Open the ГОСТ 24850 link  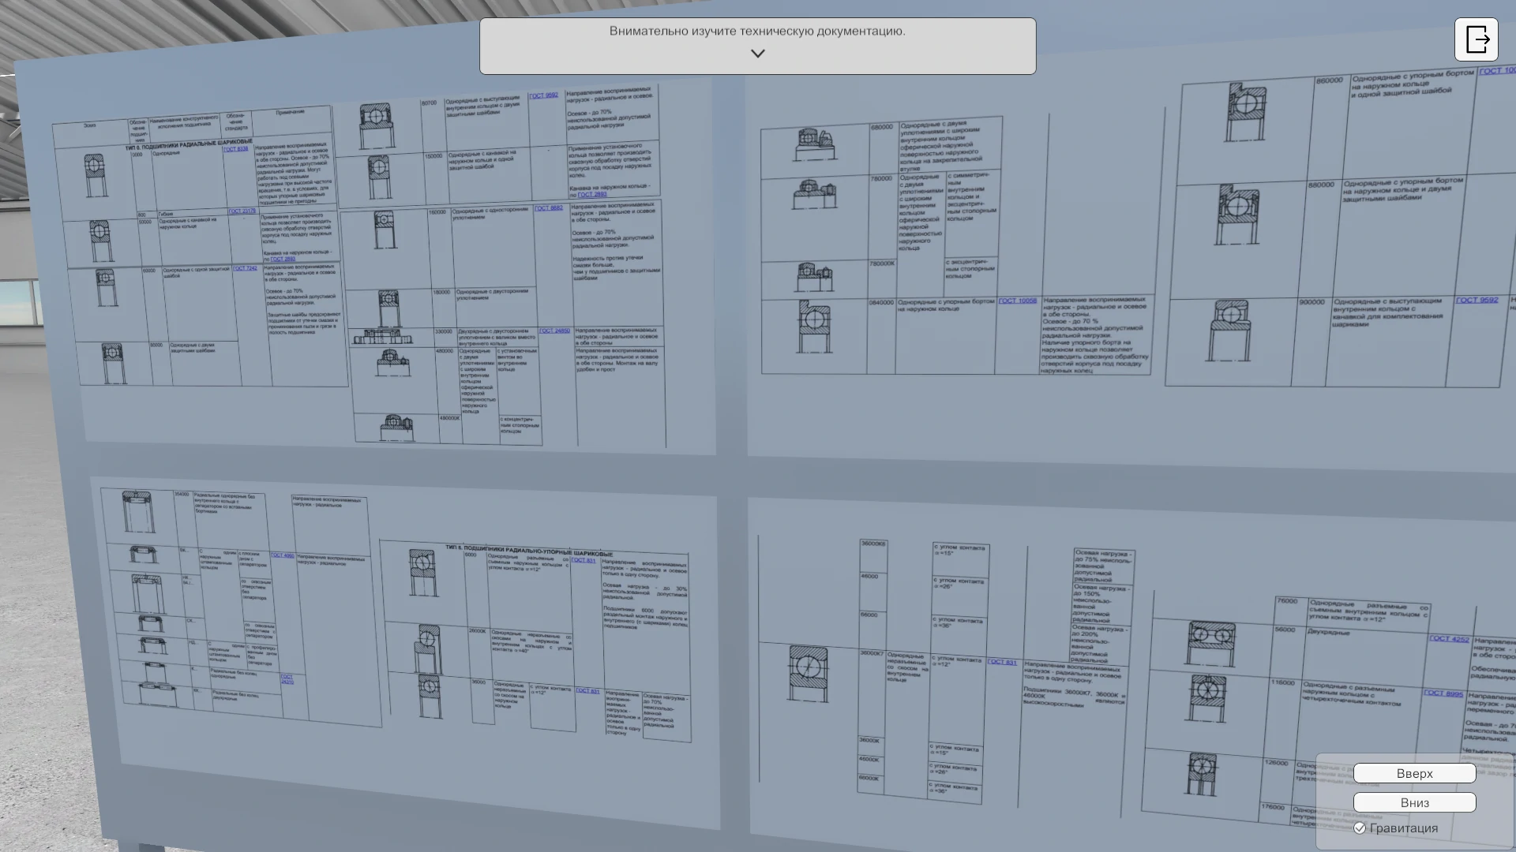[554, 331]
